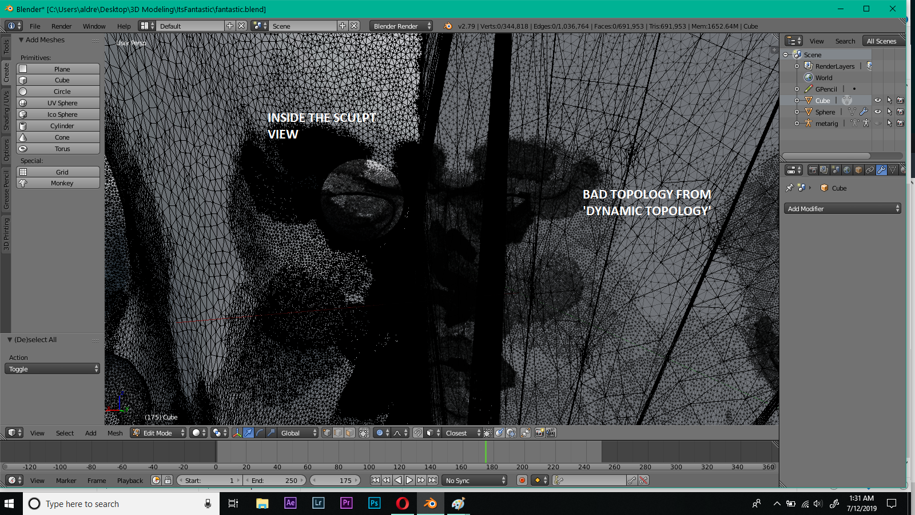Screen dimensions: 915x515
Task: Add a Cylinder mesh primitive
Action: [58, 126]
